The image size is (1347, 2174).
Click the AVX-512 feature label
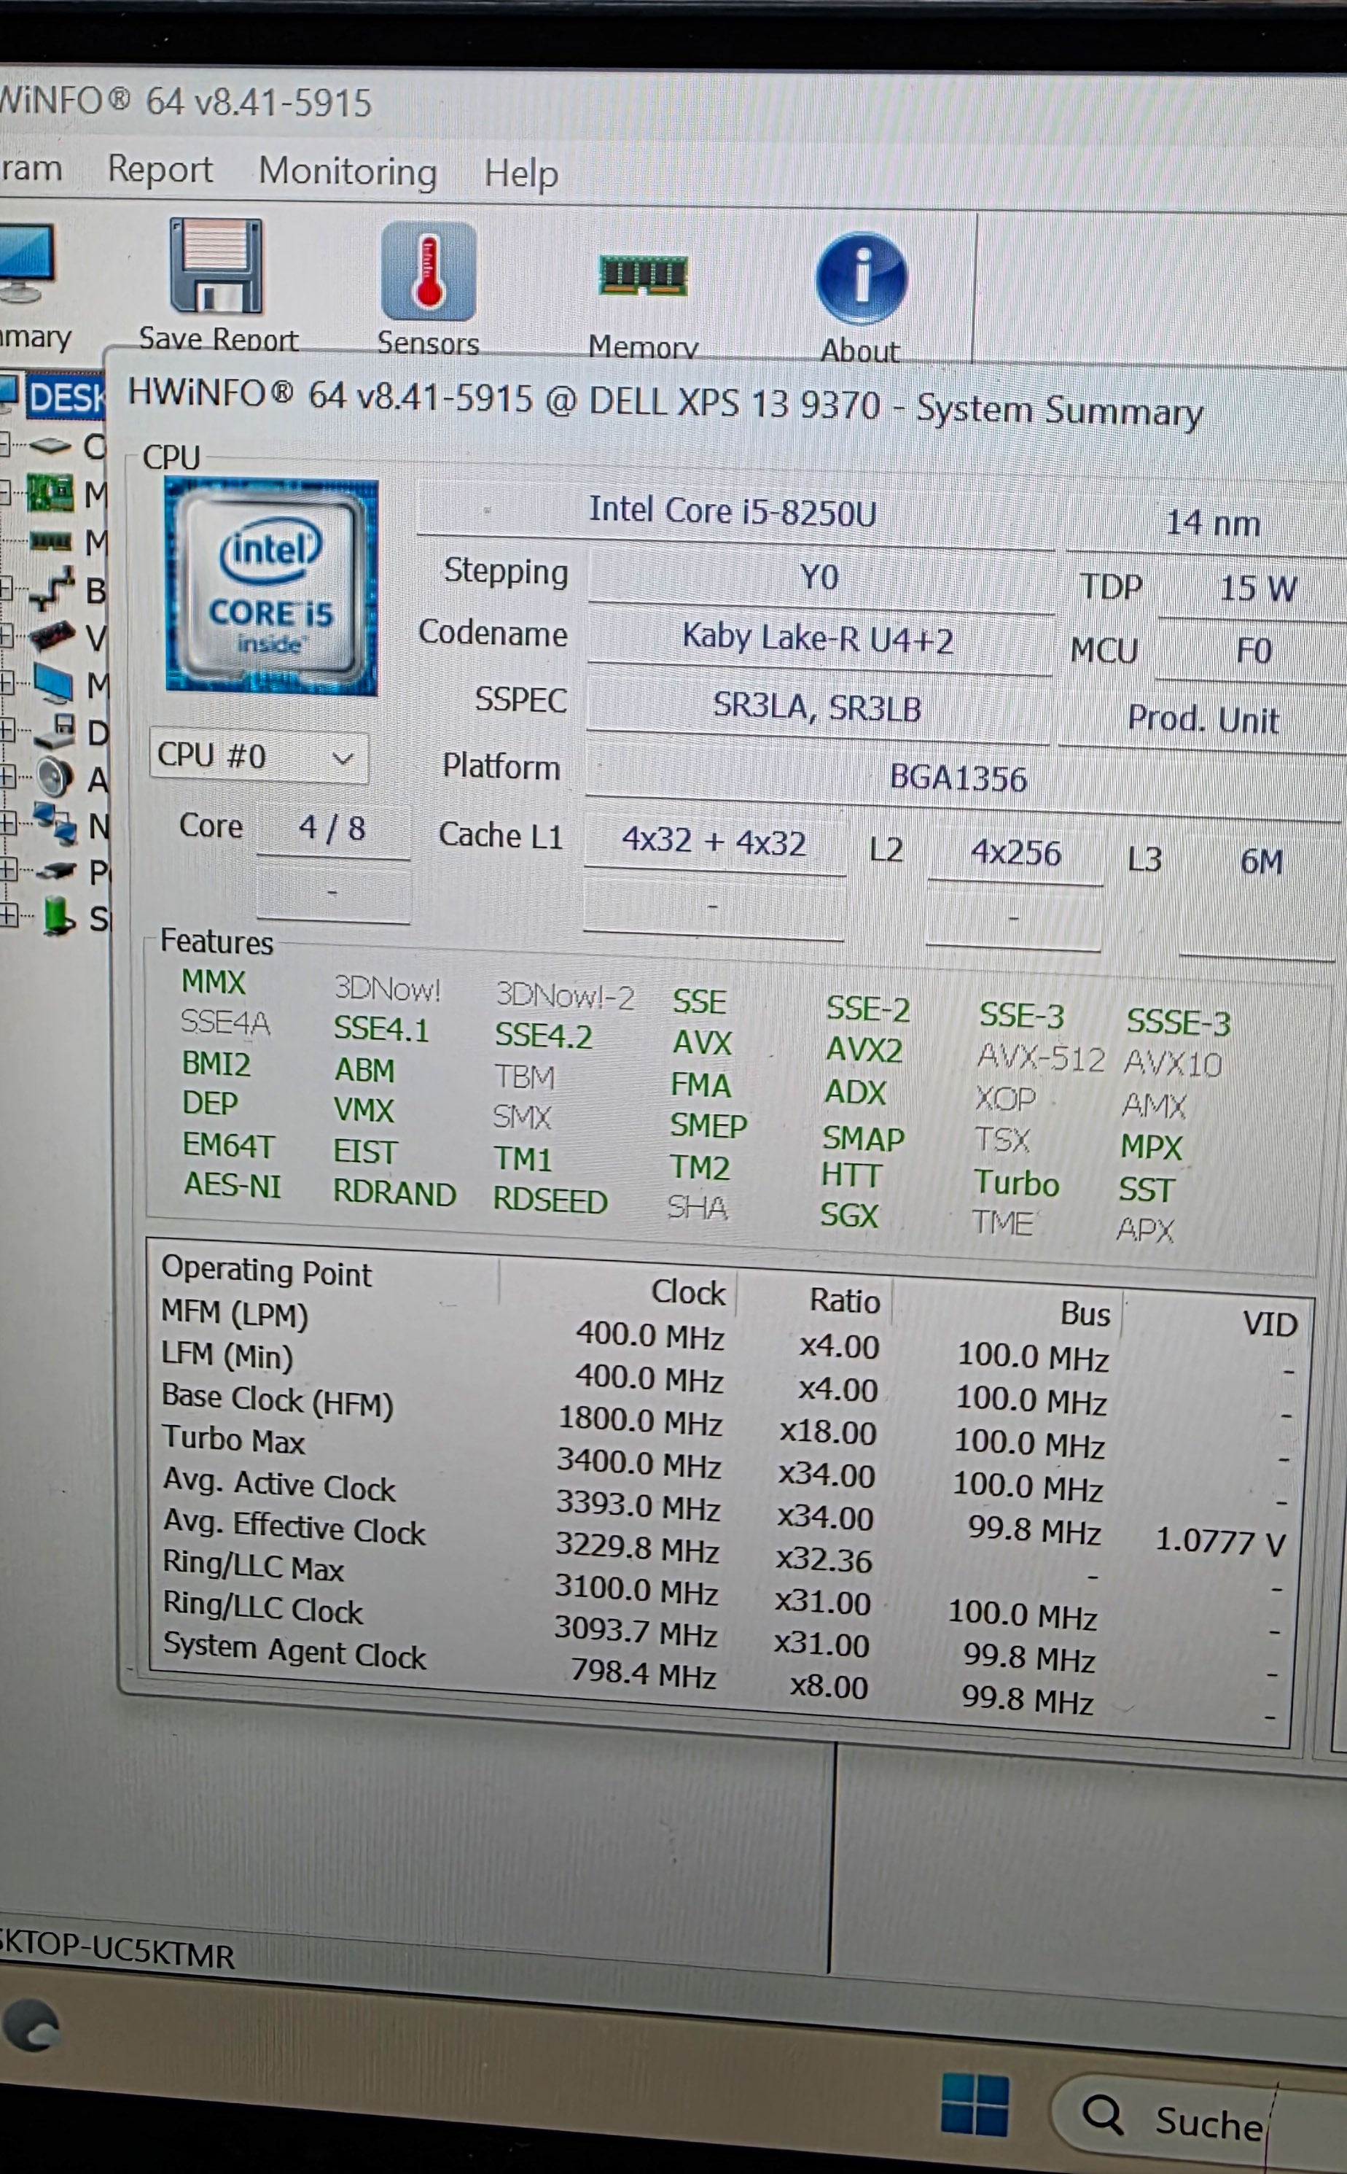(1042, 1058)
